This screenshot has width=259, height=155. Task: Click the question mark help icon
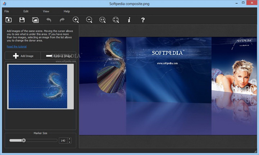point(143,20)
